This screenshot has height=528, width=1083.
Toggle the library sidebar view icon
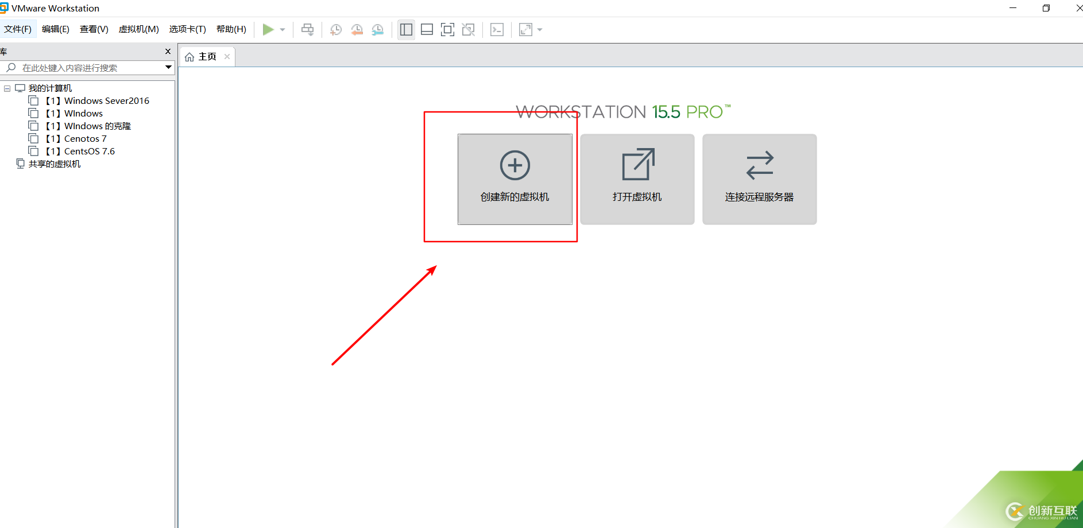[406, 29]
